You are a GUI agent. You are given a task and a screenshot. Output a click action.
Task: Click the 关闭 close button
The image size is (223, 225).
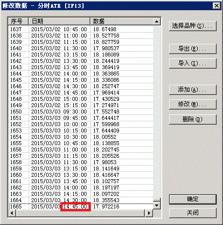pyautogui.click(x=193, y=213)
